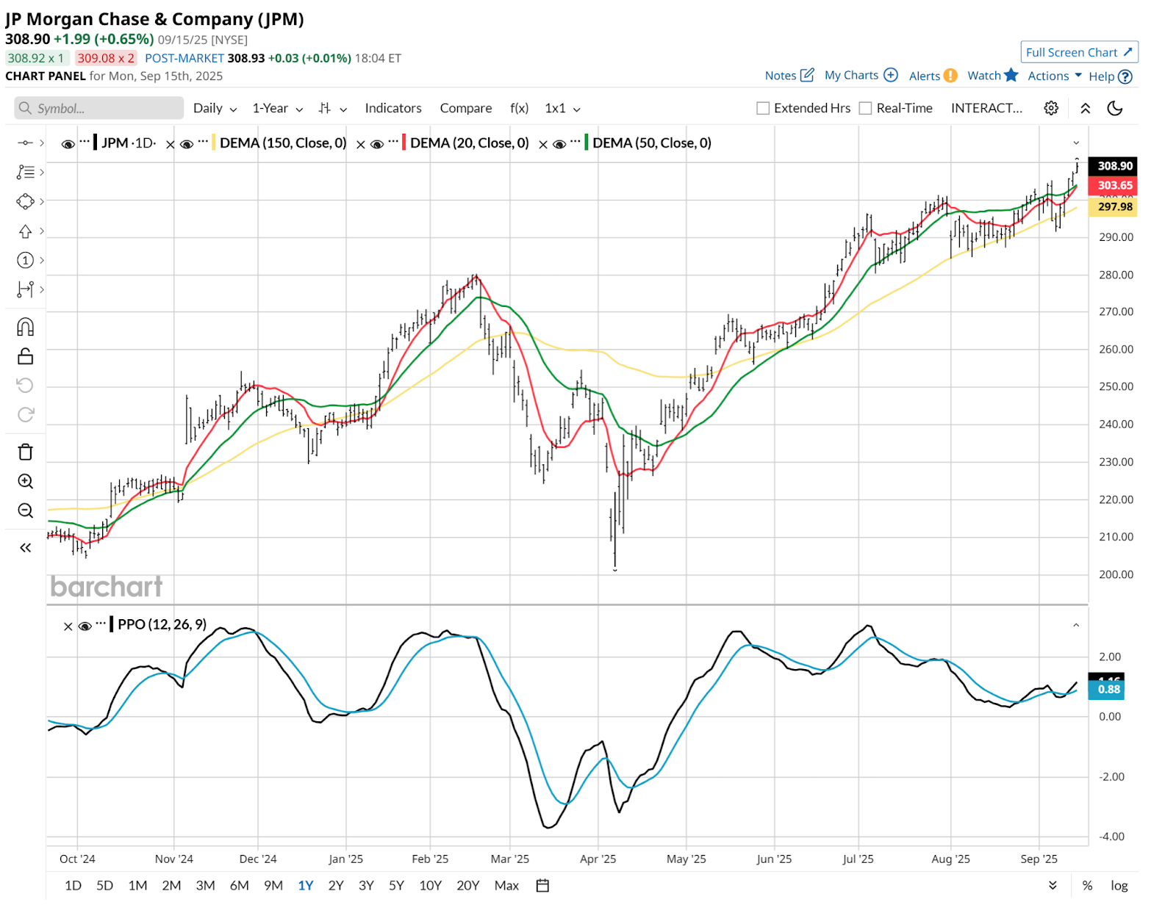Select the 6M time range
The width and height of the screenshot is (1176, 910).
239,885
